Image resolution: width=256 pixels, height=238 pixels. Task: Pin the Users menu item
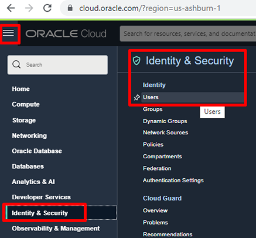click(136, 97)
